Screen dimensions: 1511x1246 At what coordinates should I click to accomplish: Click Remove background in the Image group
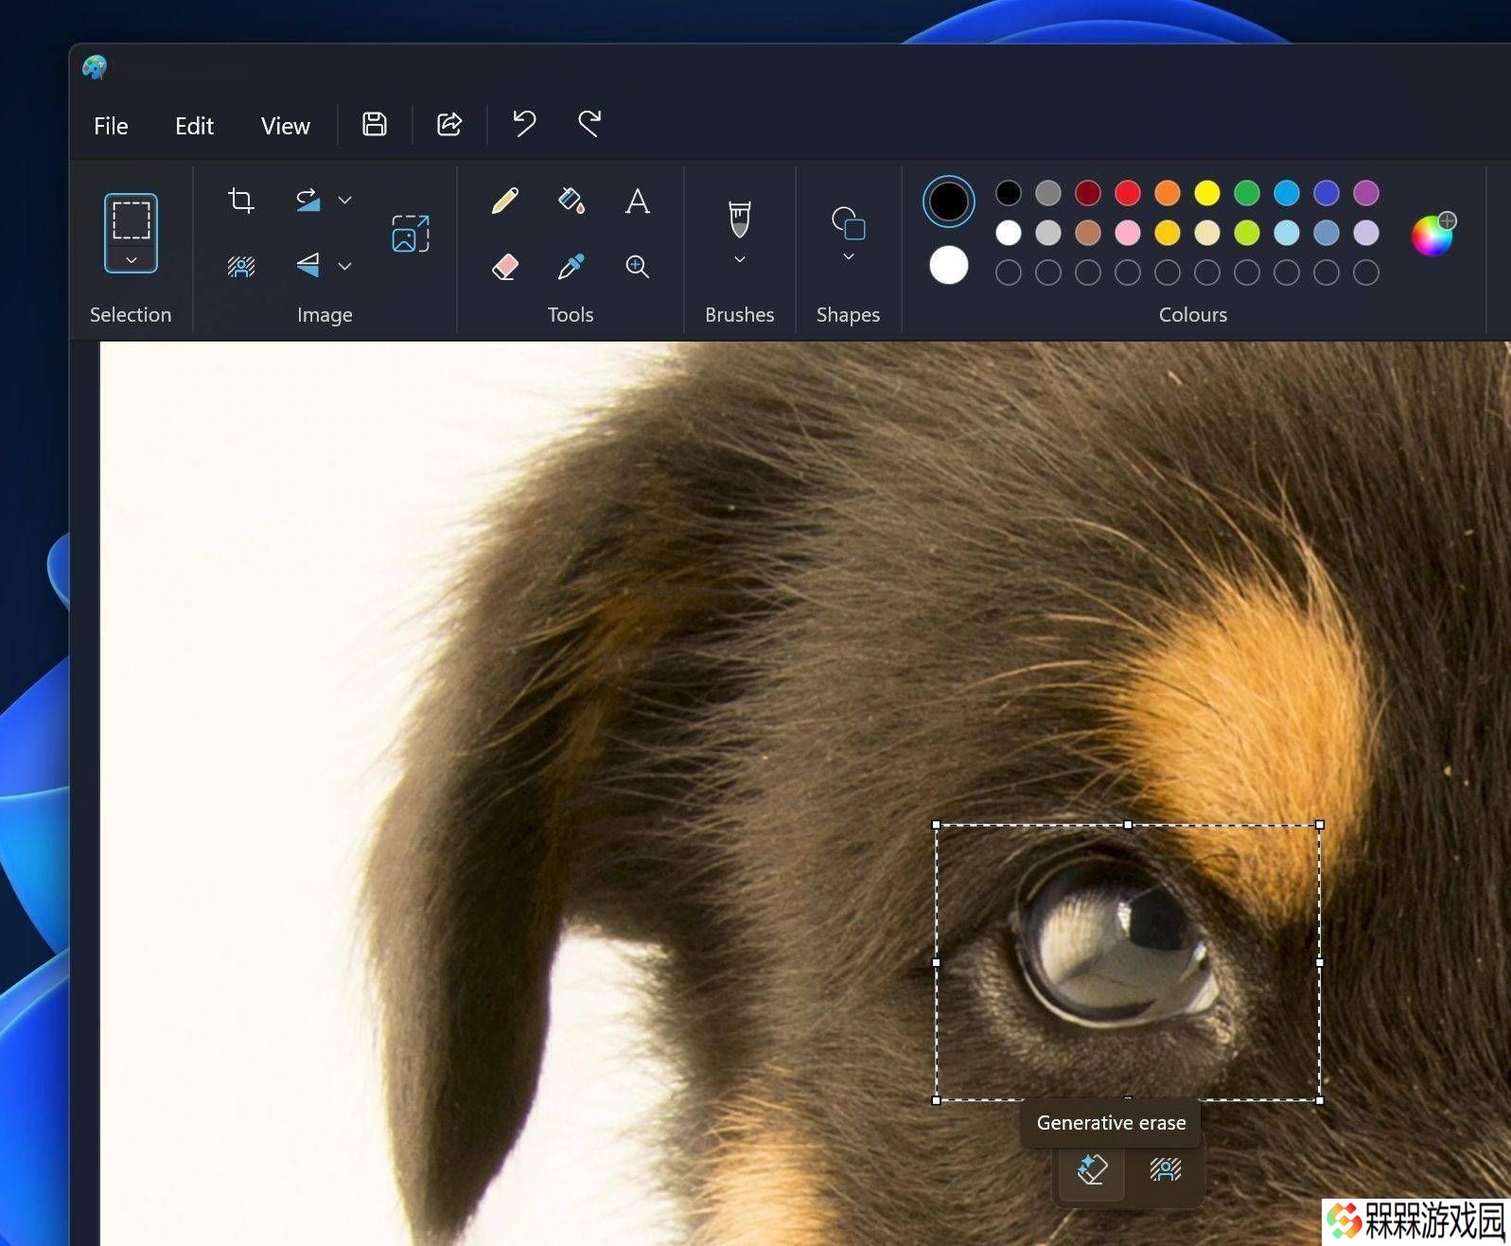click(x=241, y=267)
